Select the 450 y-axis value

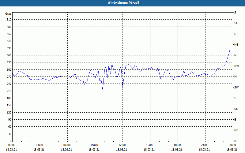(9, 34)
